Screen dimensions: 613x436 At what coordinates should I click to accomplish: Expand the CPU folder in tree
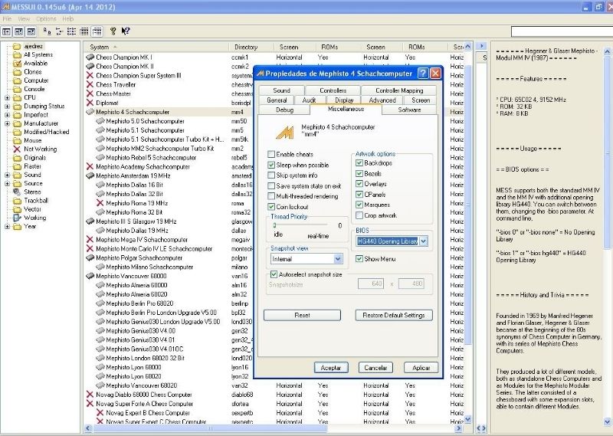tap(7, 98)
